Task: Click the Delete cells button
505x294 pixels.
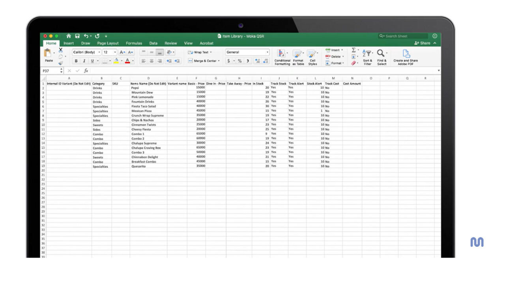Action: 334,57
